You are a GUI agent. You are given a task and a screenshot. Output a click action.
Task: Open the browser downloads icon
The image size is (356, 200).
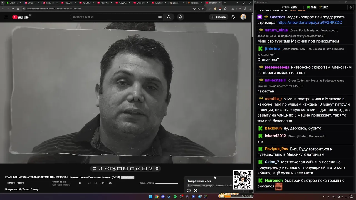tap(233, 9)
